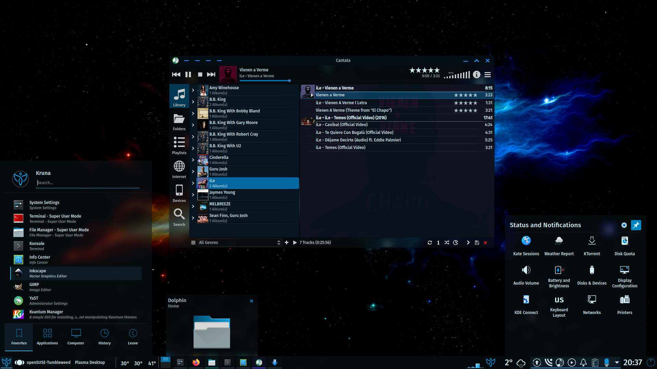This screenshot has height=369, width=657.
Task: Open Kvantum Manager from launcher
Action: [x=76, y=314]
